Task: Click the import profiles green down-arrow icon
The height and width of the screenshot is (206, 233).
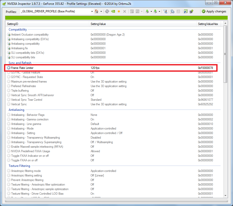Action: (x=155, y=11)
